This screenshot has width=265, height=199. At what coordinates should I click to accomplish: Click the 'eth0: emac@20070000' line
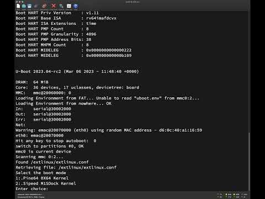tap(39, 135)
